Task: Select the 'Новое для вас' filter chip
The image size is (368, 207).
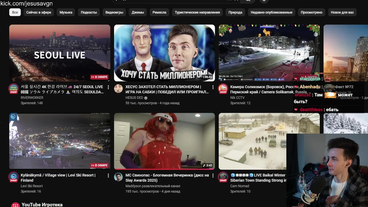Action: click(342, 12)
